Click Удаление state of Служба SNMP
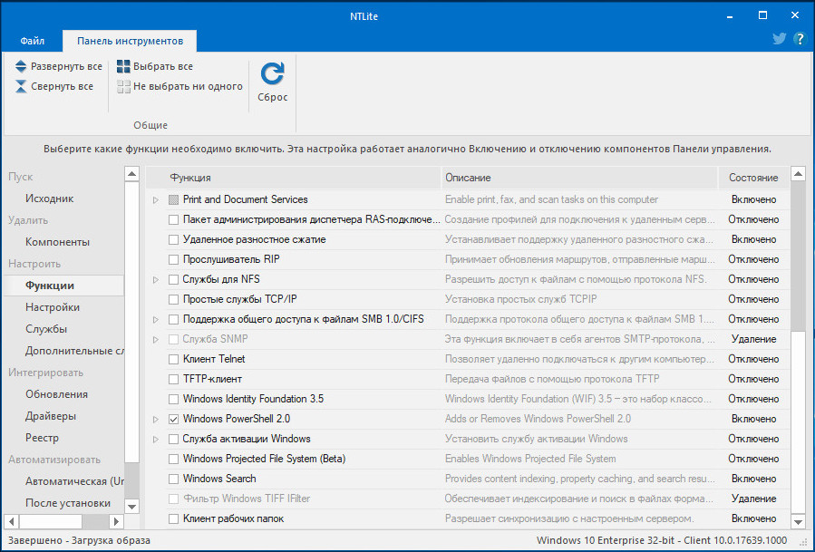Screen dimensions: 815x552 [753, 339]
